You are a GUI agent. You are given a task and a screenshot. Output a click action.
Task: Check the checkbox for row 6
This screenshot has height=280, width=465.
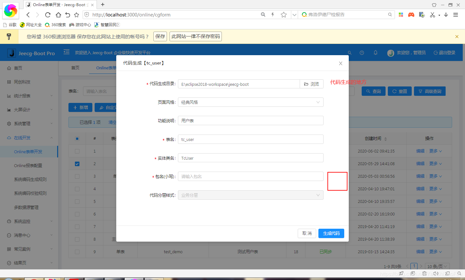tap(77, 214)
